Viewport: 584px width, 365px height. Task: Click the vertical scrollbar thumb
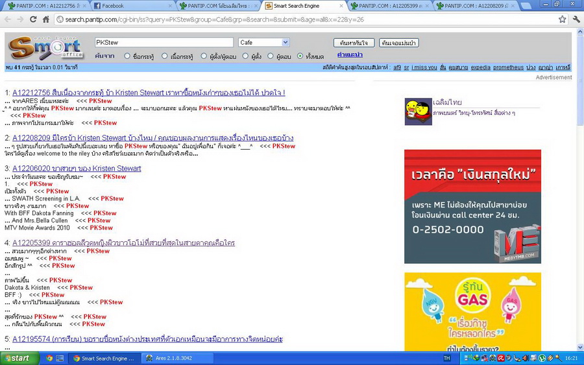tap(580, 81)
